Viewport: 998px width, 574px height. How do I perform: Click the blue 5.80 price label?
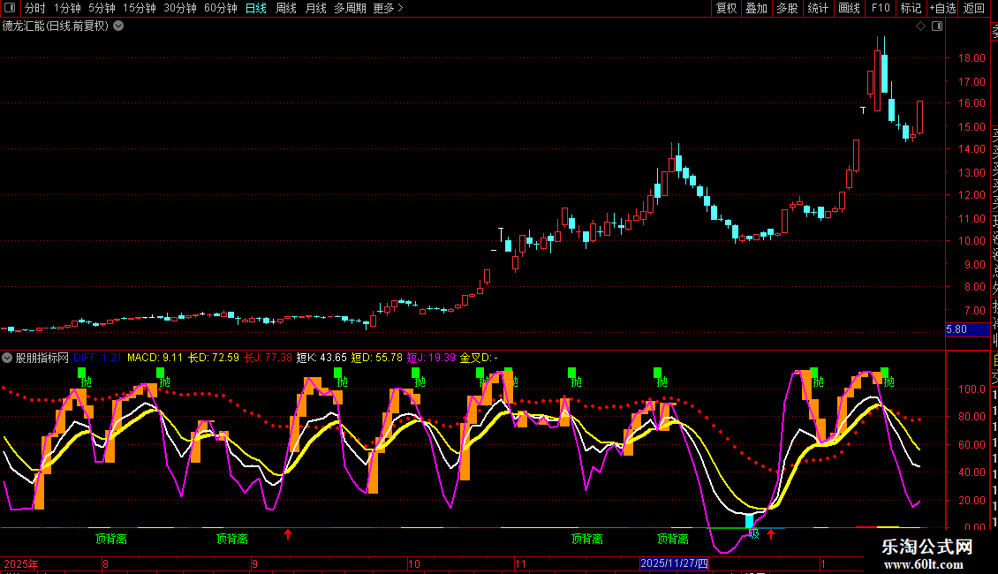click(961, 329)
